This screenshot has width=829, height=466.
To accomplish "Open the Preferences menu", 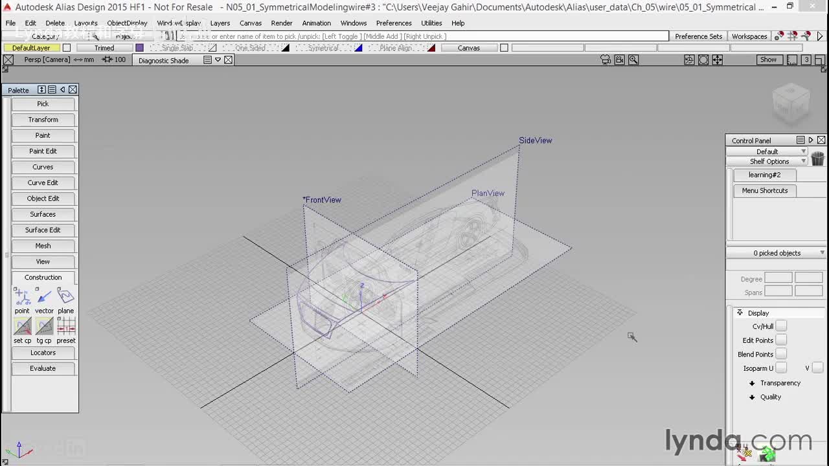I will [x=394, y=23].
